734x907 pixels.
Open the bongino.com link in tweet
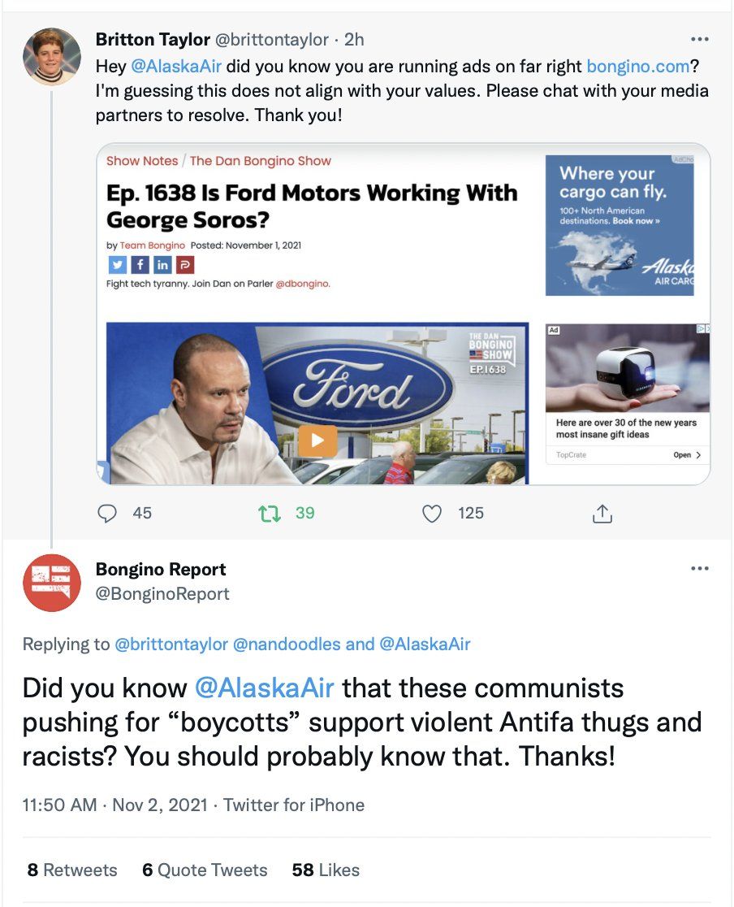click(x=637, y=67)
